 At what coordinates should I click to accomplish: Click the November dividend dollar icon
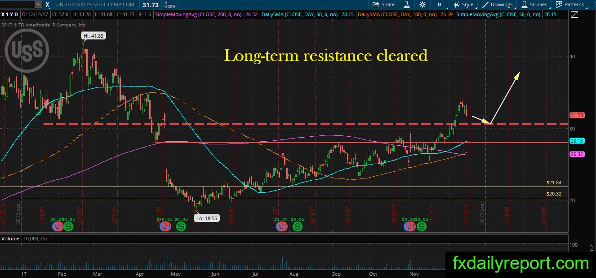[421, 226]
